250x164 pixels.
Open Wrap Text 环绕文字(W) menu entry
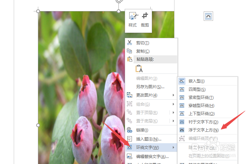coord(151,148)
